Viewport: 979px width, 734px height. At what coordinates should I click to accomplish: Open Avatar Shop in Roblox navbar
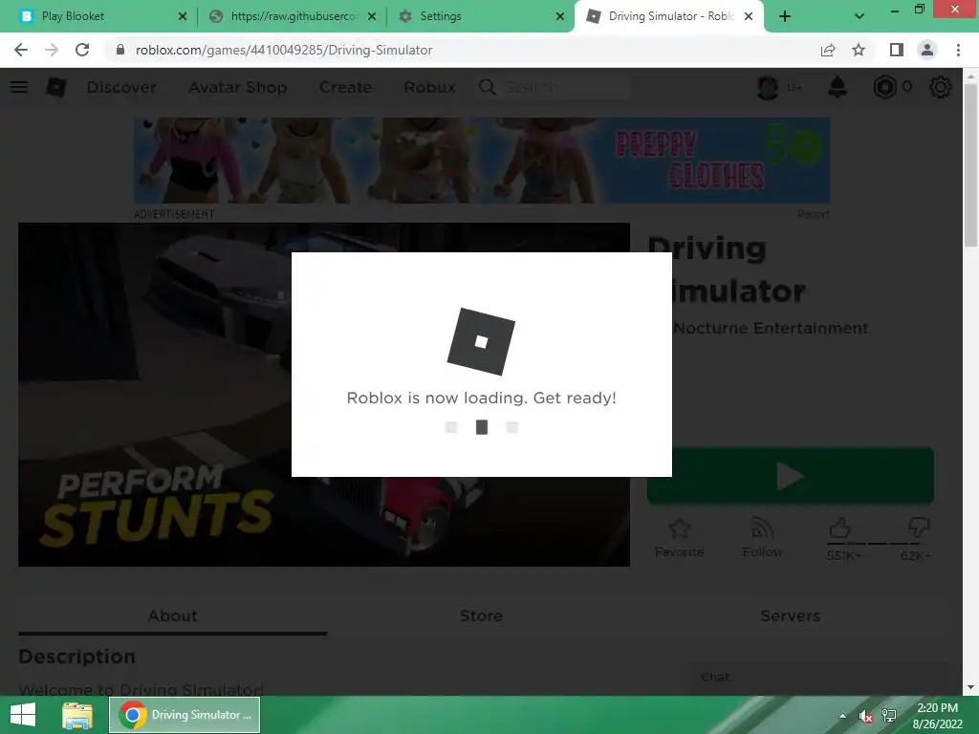[x=238, y=87]
